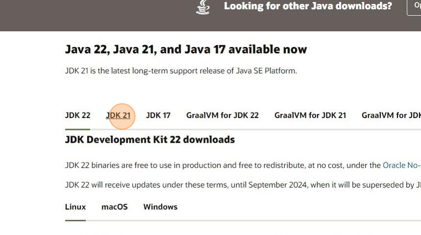Choose the Windows platform tab
421x235 pixels.
tap(160, 207)
